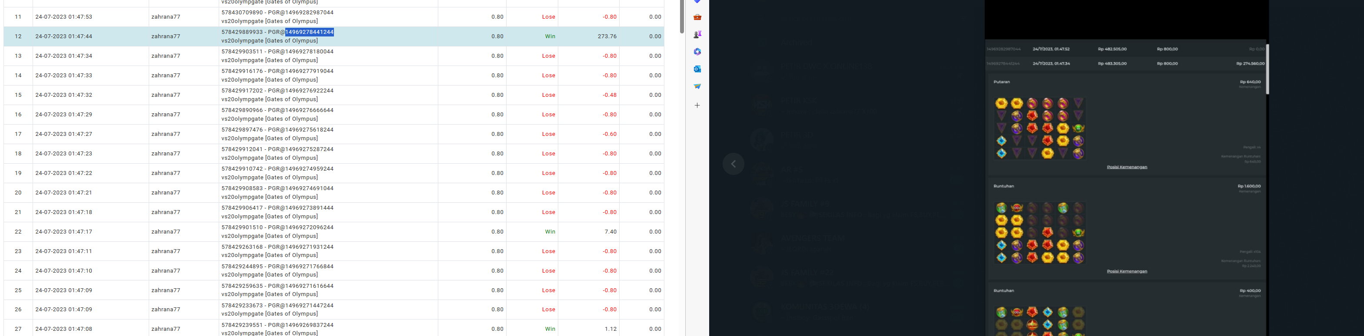Click the Win status in row 27
Viewport: 1364px width, 336px height.
click(x=550, y=329)
